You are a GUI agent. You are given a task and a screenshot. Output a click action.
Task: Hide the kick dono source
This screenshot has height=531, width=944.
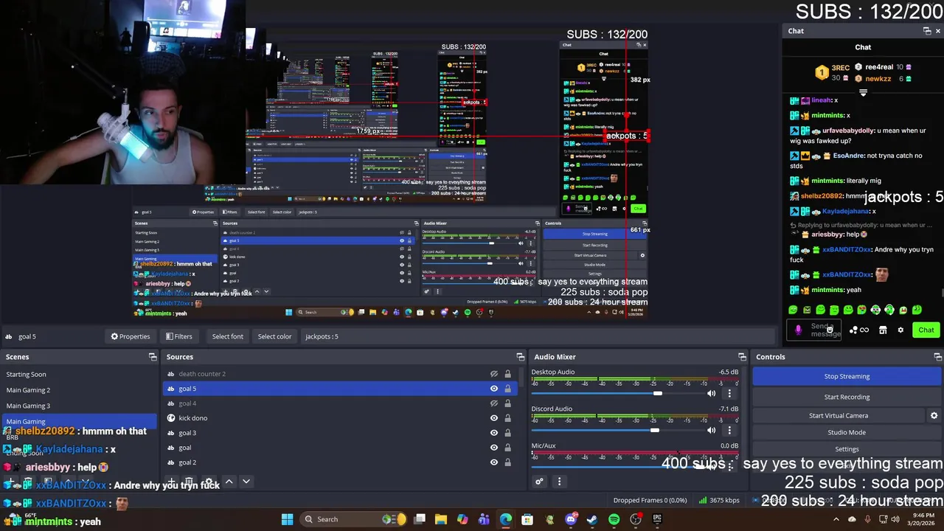[494, 418]
